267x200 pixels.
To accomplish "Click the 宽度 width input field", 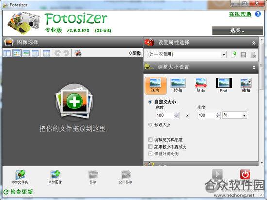I will (x=165, y=115).
